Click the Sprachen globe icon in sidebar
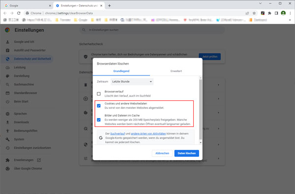 (7, 114)
